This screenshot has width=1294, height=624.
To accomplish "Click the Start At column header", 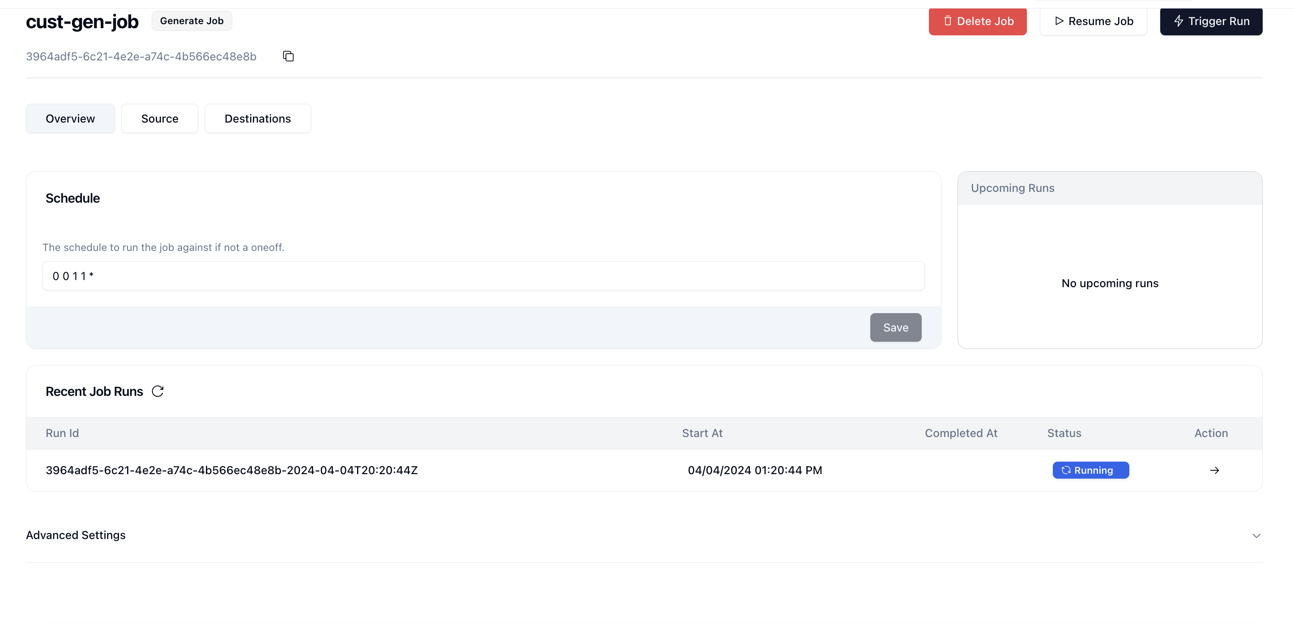I will [x=702, y=433].
